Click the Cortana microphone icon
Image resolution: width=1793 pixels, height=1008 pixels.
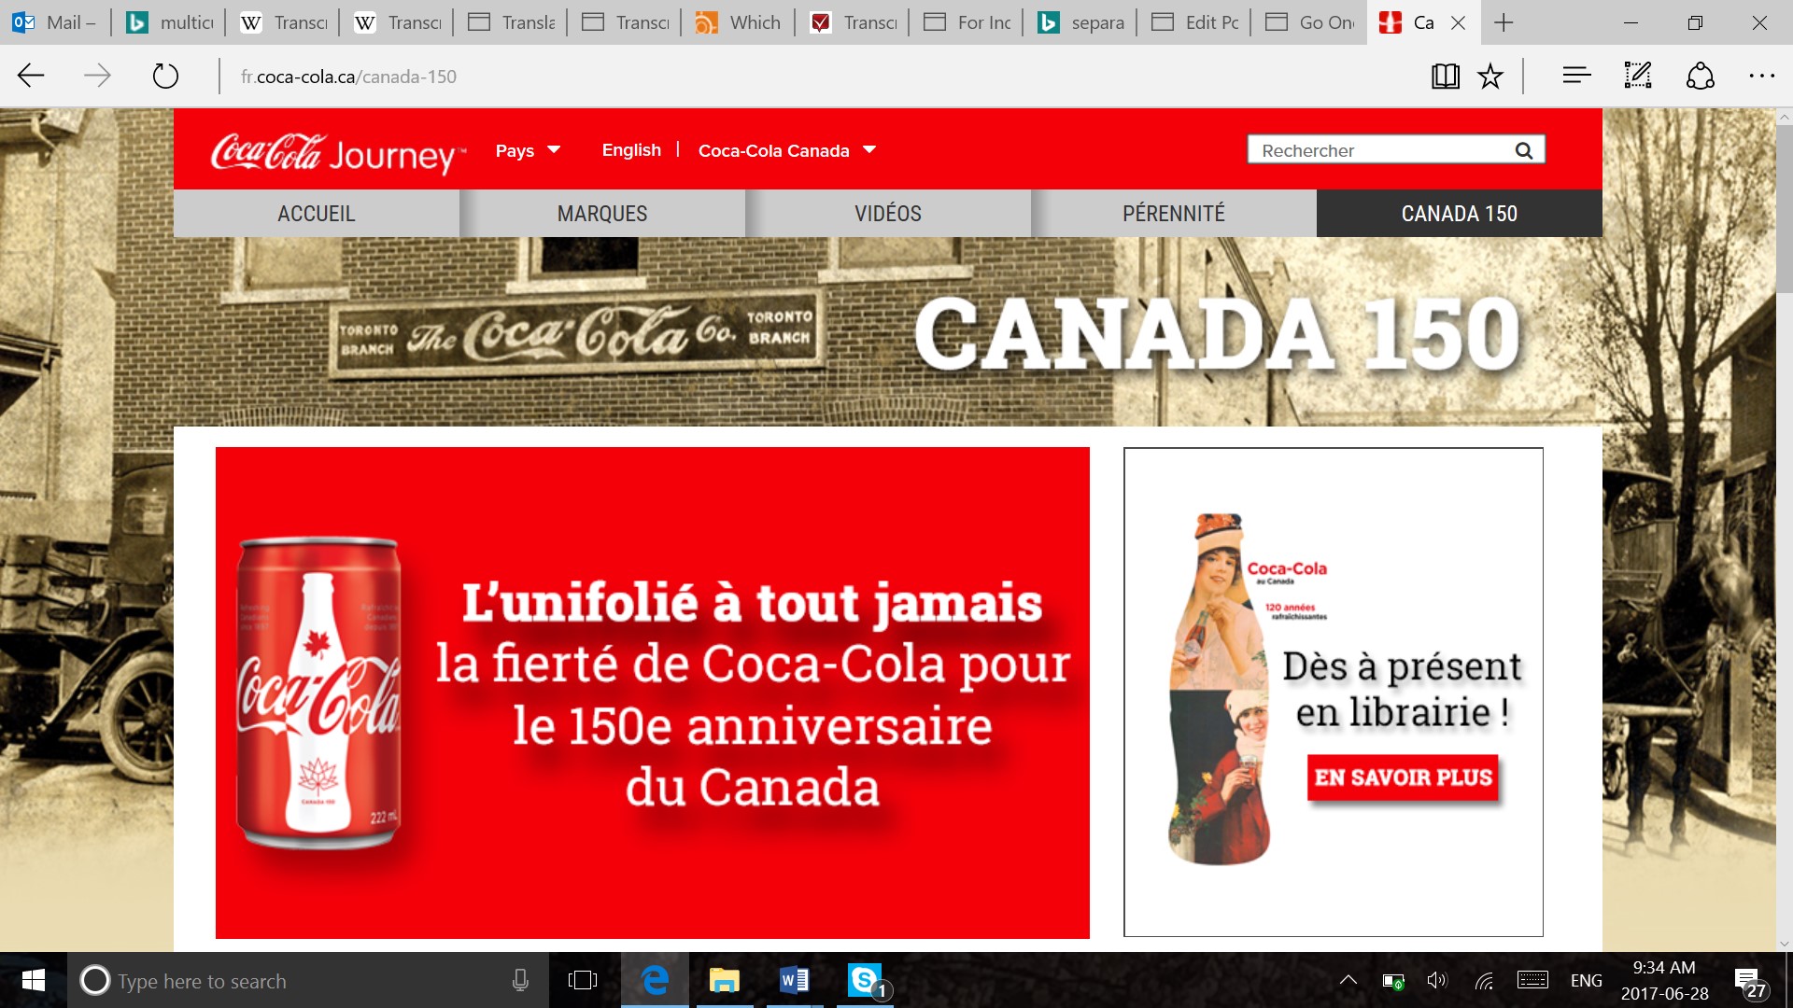tap(520, 980)
